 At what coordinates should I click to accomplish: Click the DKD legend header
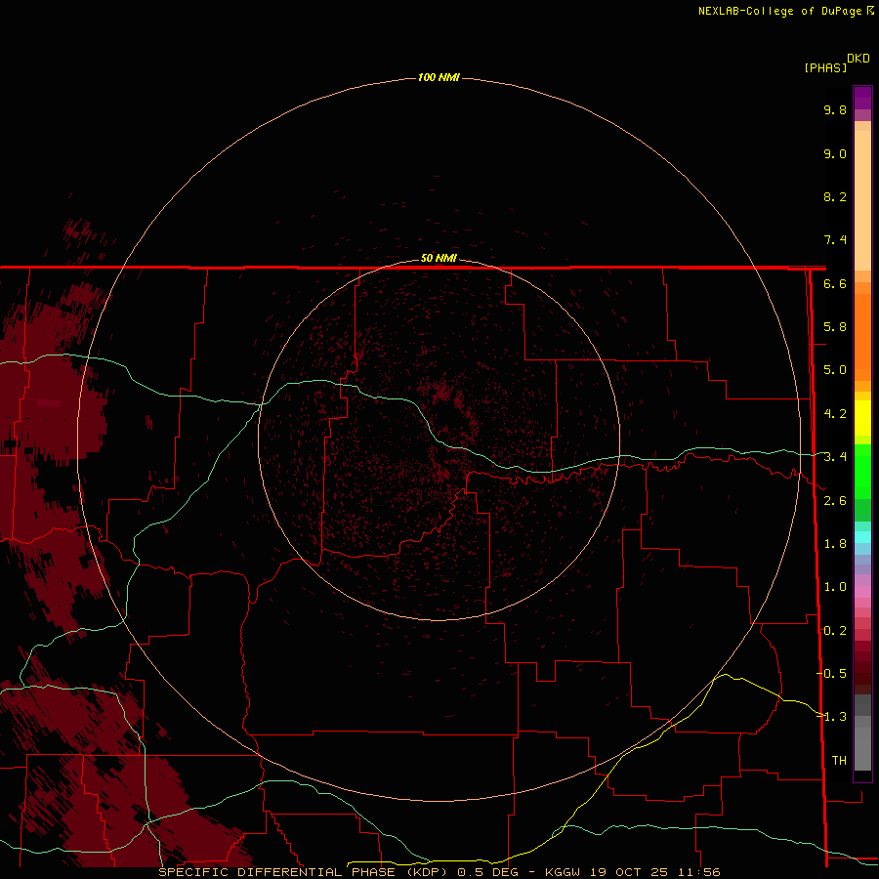858,59
